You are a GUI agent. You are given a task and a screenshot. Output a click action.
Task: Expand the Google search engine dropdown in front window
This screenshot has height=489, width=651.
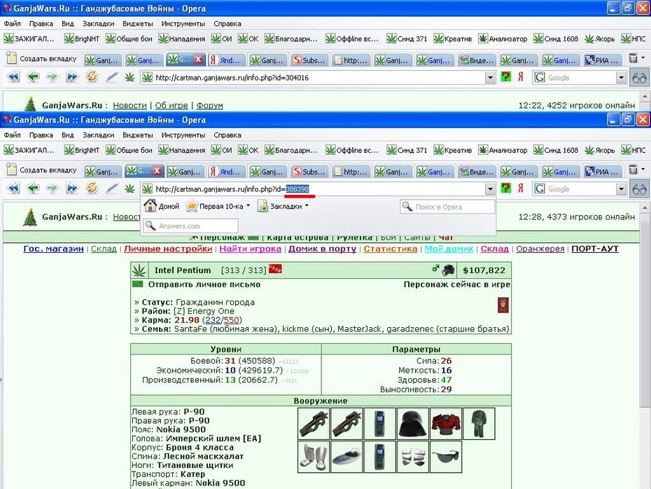click(621, 189)
